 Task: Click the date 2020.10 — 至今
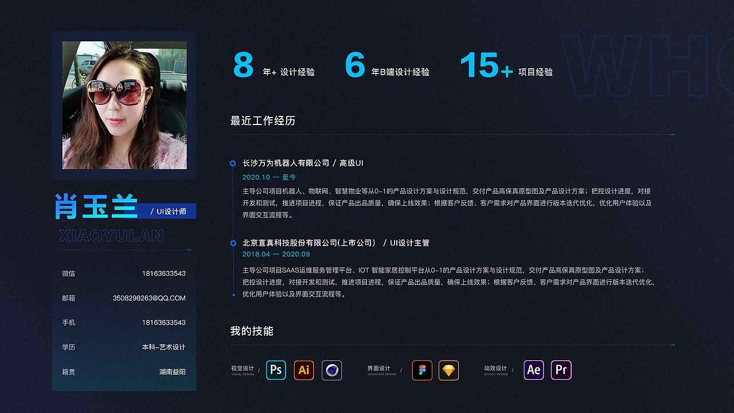tap(269, 177)
